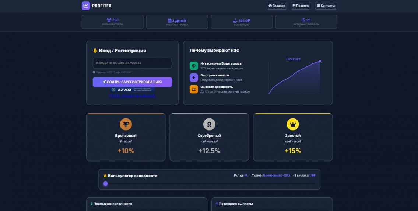Select the Серебряный +12.5% tariff card
The height and width of the screenshot is (211, 418).
tap(209, 137)
